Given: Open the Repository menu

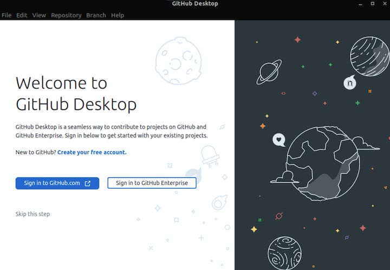Looking at the screenshot, I should tap(66, 15).
